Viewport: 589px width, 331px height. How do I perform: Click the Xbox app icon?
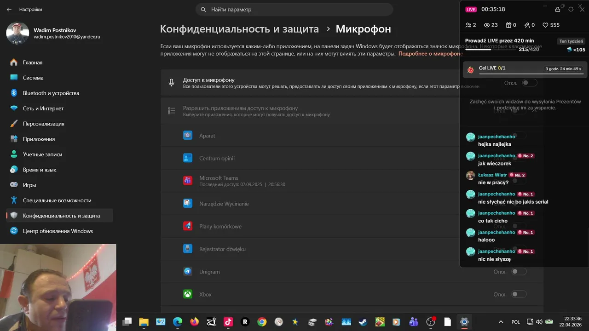188,294
